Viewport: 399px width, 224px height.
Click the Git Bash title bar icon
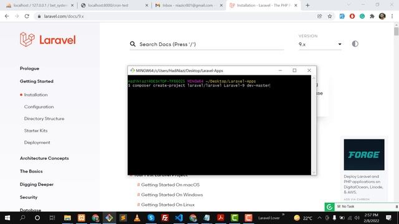click(132, 70)
